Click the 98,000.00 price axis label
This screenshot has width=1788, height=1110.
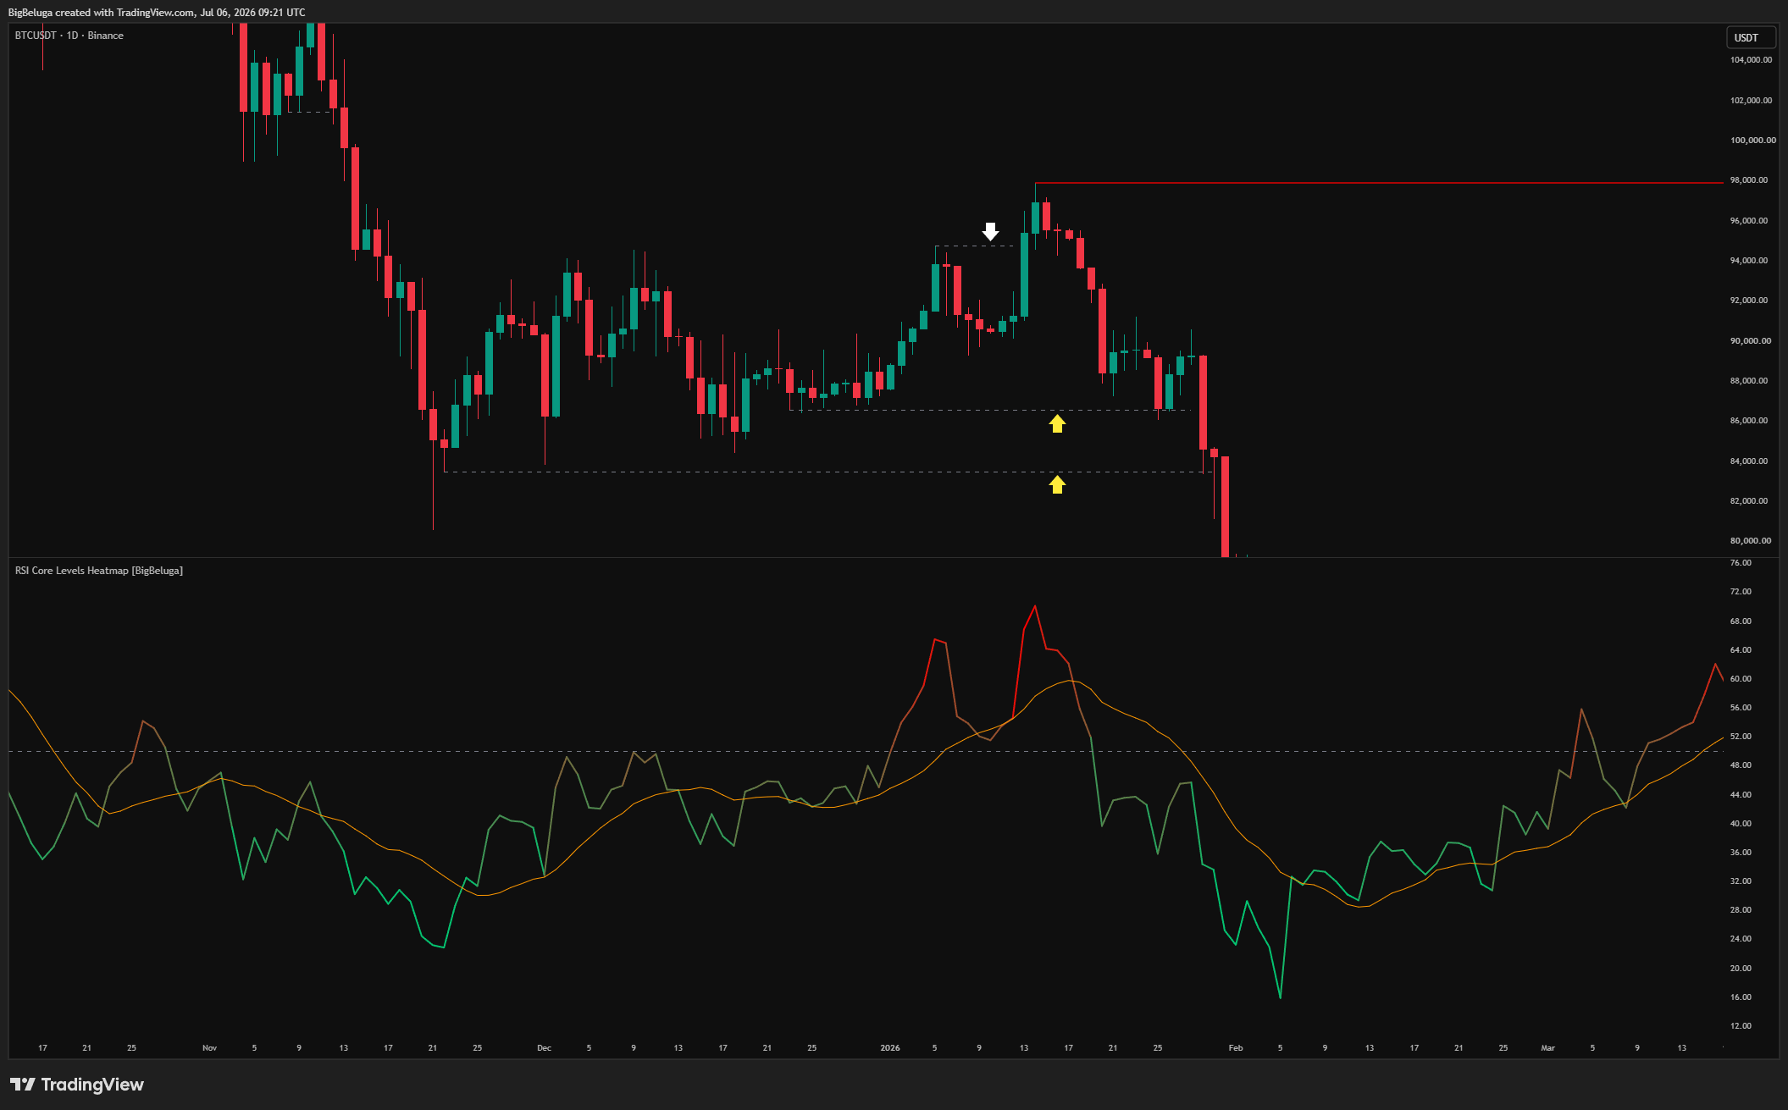(1749, 180)
